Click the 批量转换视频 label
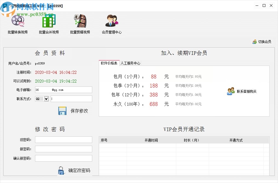The width and height of the screenshot is (278, 183). 18,32
